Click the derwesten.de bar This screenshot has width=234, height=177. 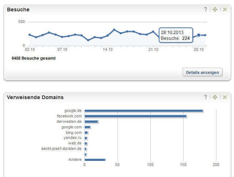tap(91, 122)
